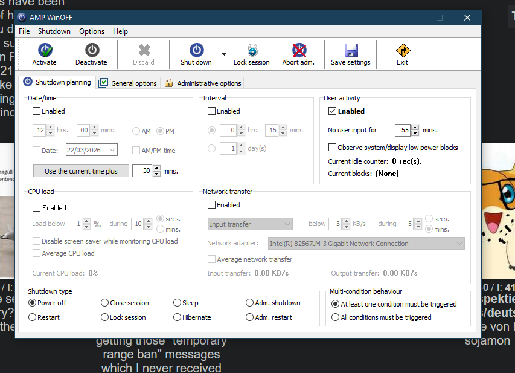This screenshot has width=515, height=373.
Task: Click Use the current time plus button
Action: pyautogui.click(x=81, y=171)
